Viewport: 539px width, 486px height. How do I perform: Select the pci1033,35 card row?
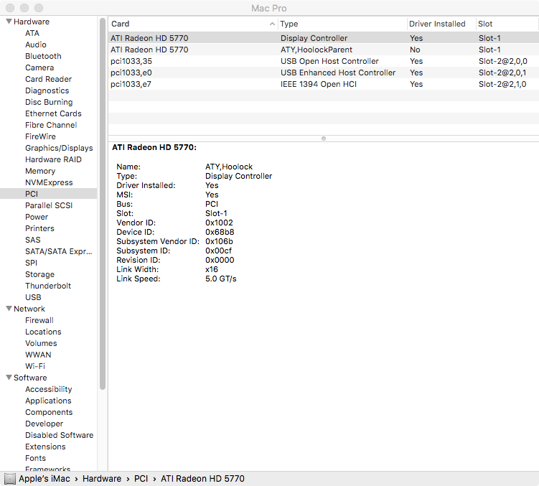(324, 61)
